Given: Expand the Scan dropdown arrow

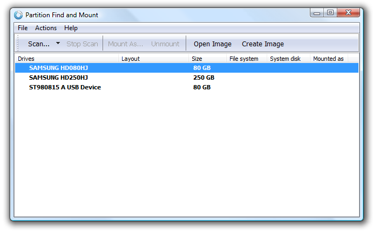Looking at the screenshot, I should coord(58,44).
